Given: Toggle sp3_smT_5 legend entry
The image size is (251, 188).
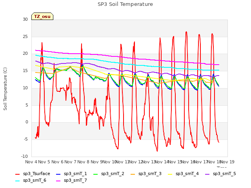Looking at the screenshot, I should point(220,174).
